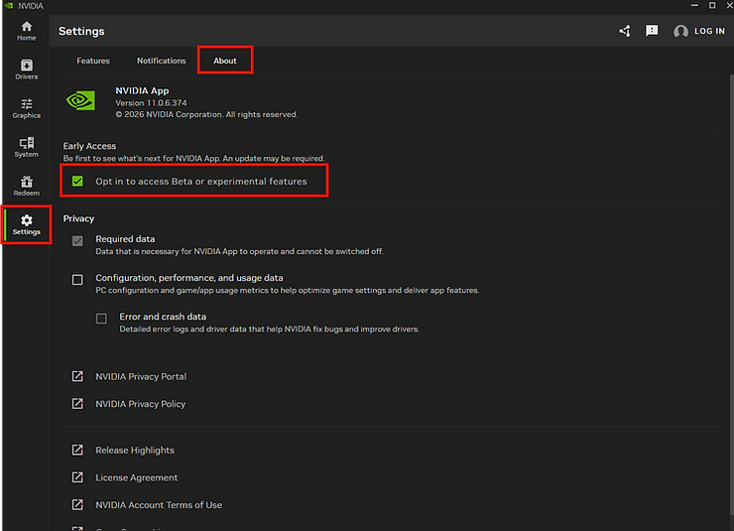This screenshot has height=531, width=734.
Task: Click the copyright NVIDIA Corporation text
Action: [206, 114]
